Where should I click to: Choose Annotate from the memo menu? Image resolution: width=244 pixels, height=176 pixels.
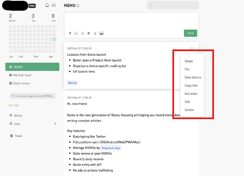[191, 94]
